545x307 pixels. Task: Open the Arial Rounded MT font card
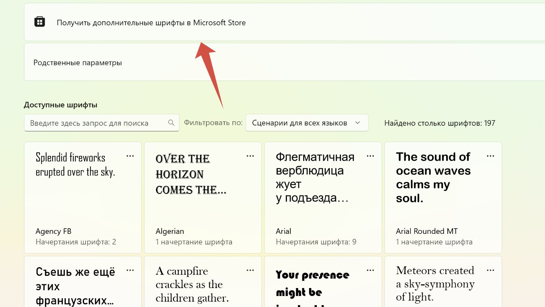click(x=443, y=197)
